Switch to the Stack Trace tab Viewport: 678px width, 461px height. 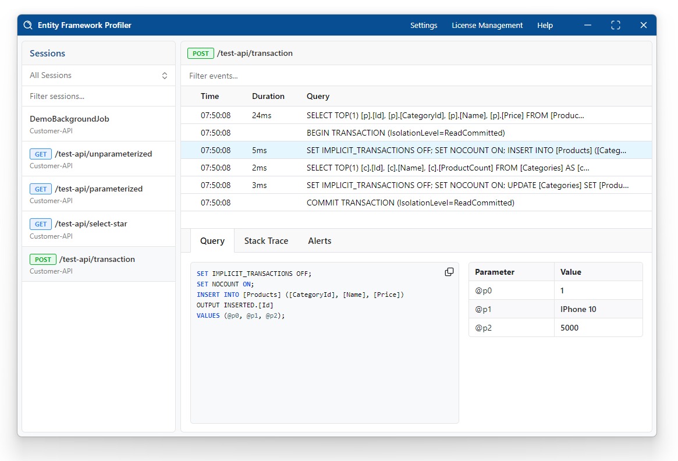266,241
